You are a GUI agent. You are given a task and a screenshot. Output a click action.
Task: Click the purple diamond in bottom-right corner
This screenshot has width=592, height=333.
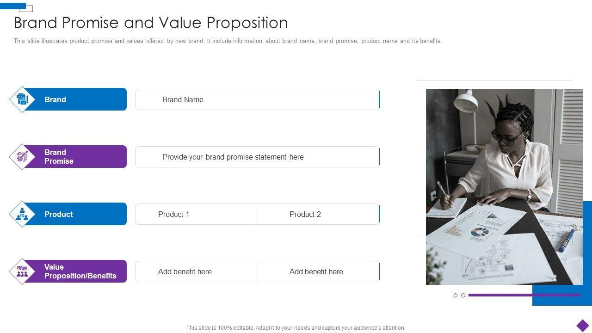(x=582, y=326)
